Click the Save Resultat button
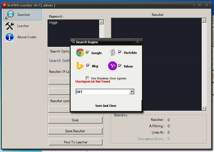This screenshot has width=214, height=152. click(75, 131)
